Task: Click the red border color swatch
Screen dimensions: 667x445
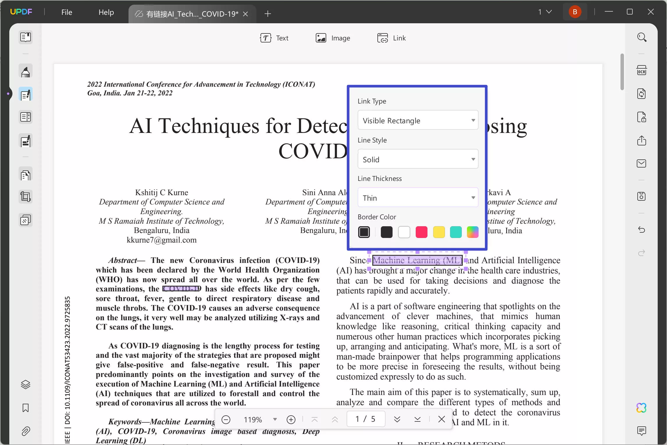Action: pos(422,232)
